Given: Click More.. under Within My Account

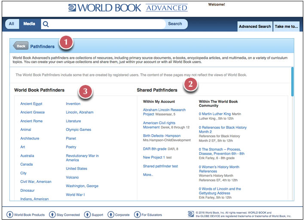Looking at the screenshot, I should tap(148, 175).
